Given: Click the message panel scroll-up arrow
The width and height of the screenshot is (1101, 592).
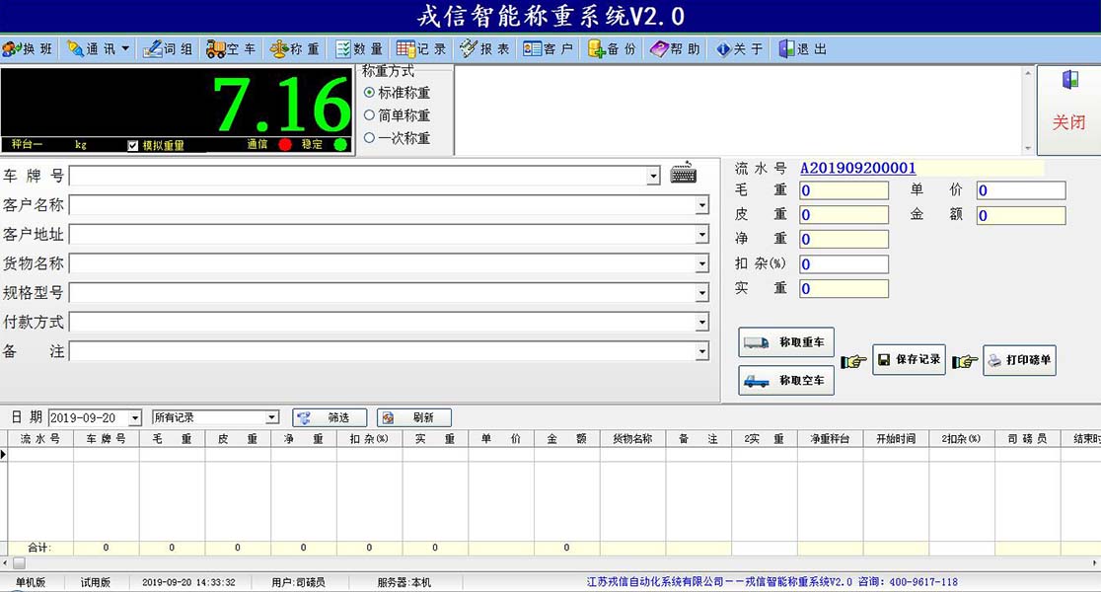Looking at the screenshot, I should pos(1028,73).
